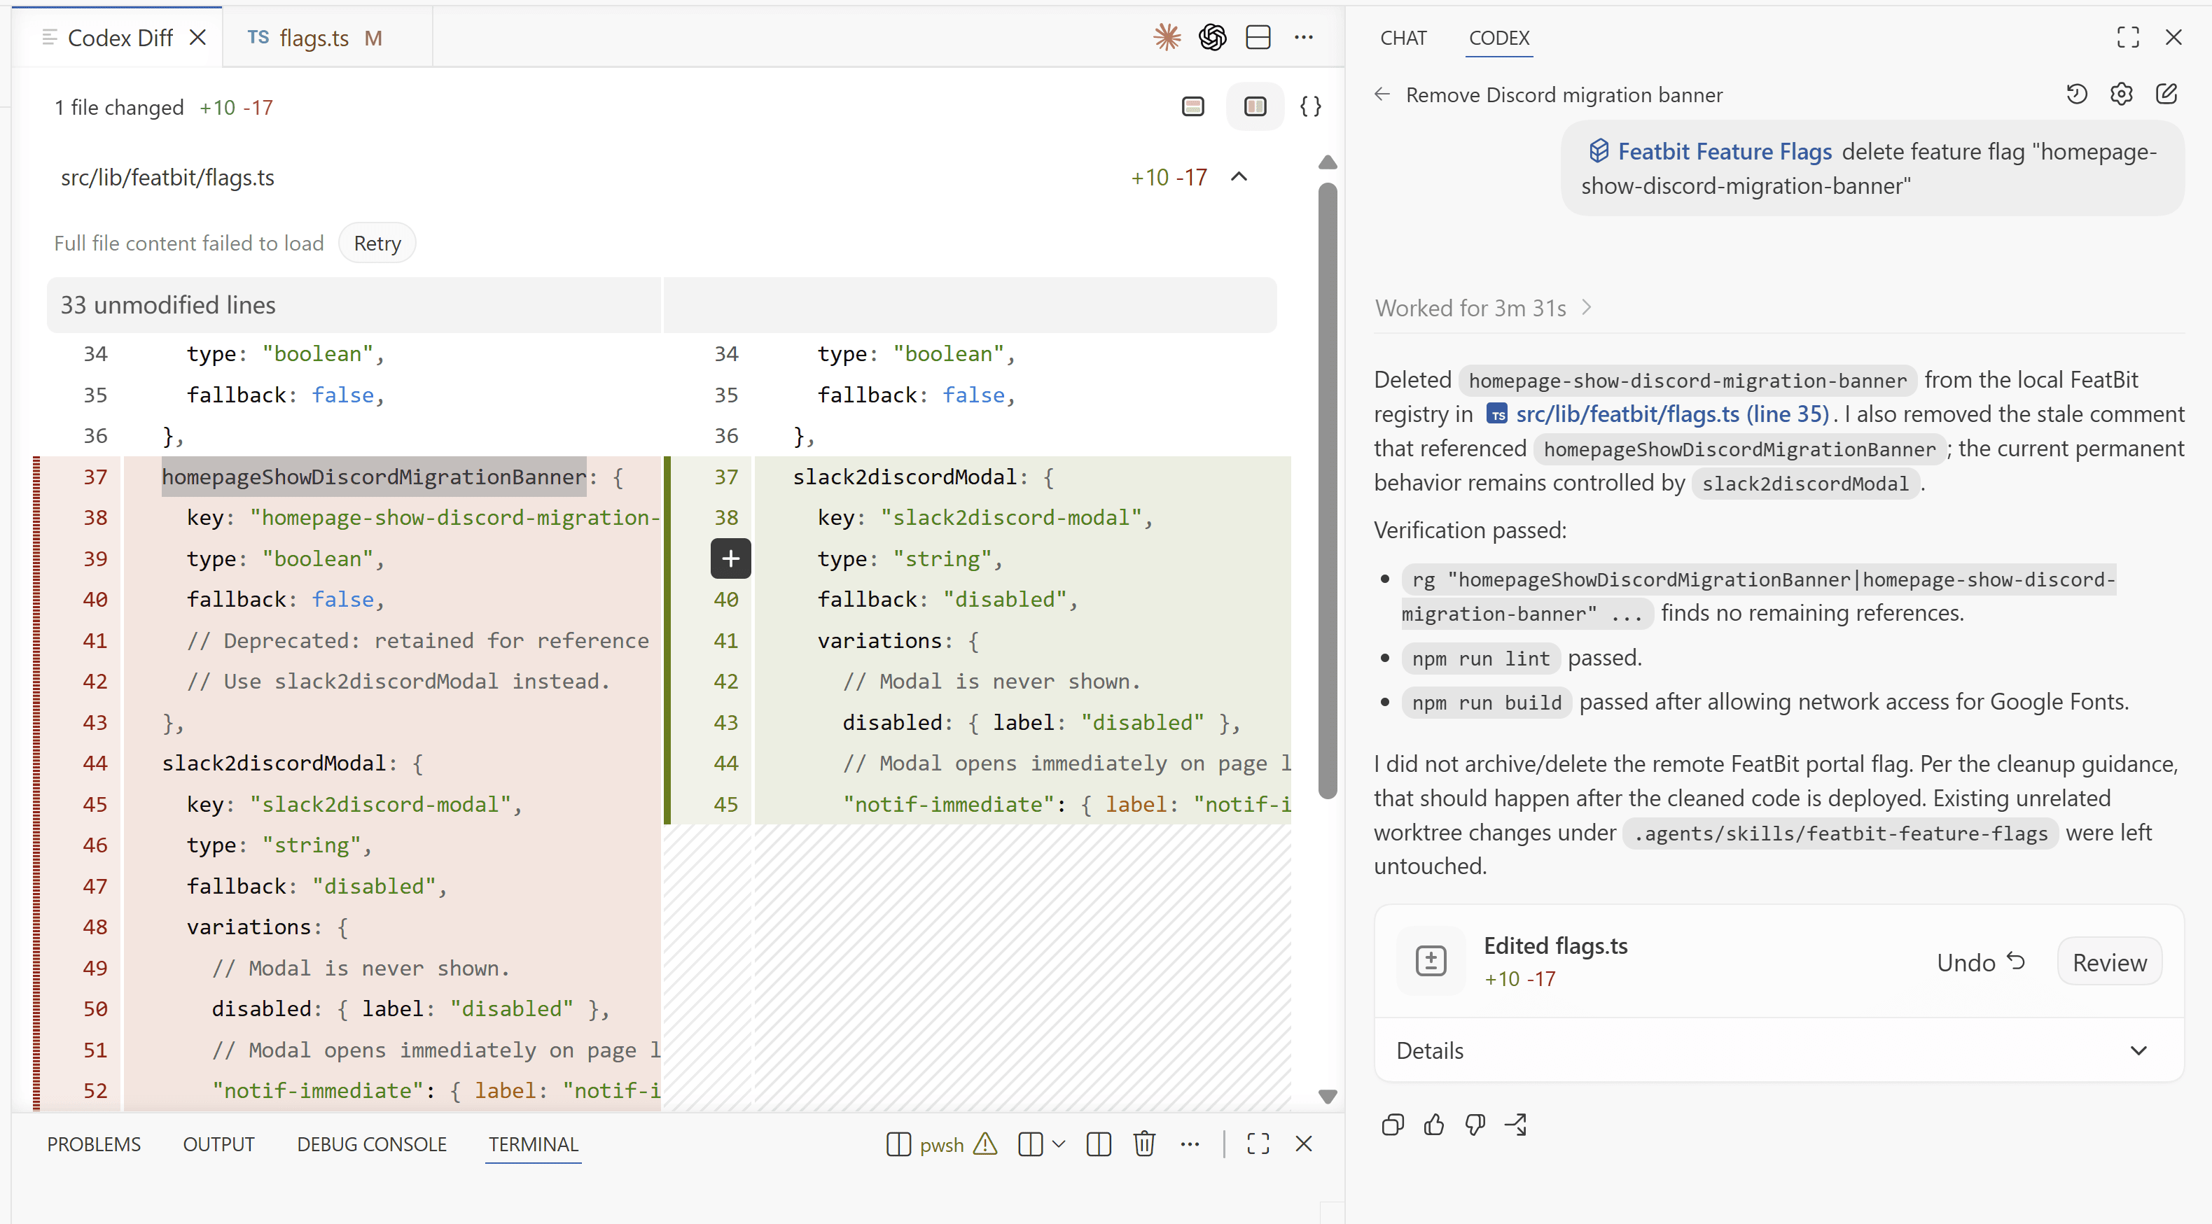This screenshot has width=2212, height=1224.
Task: Open terminal more actions ellipsis
Action: pyautogui.click(x=1189, y=1144)
